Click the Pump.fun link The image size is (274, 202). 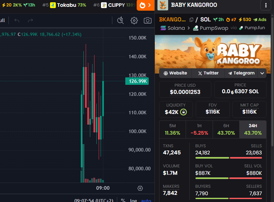252,28
